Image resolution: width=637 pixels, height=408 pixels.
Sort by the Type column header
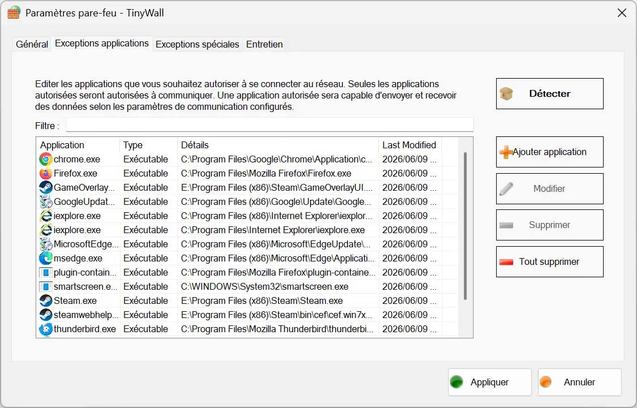tap(148, 145)
